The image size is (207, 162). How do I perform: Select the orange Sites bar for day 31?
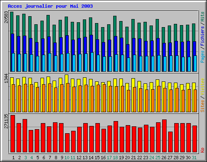[x=195, y=101]
